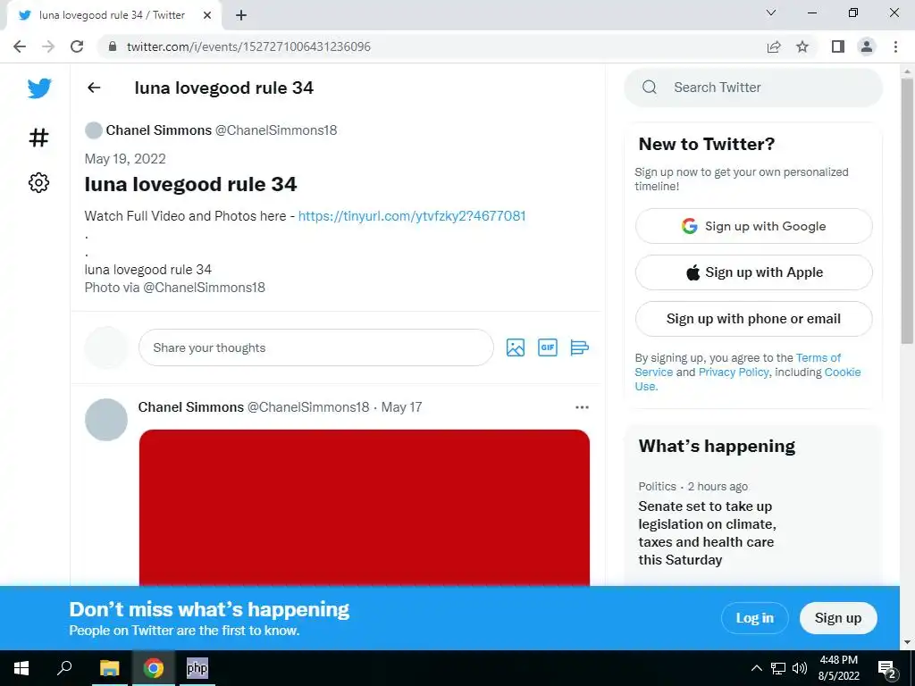Close the luna lovegood Twitter tab
The image size is (915, 686).
click(207, 15)
